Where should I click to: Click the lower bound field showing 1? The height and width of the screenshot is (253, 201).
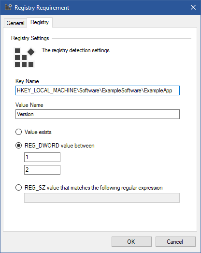click(42, 157)
